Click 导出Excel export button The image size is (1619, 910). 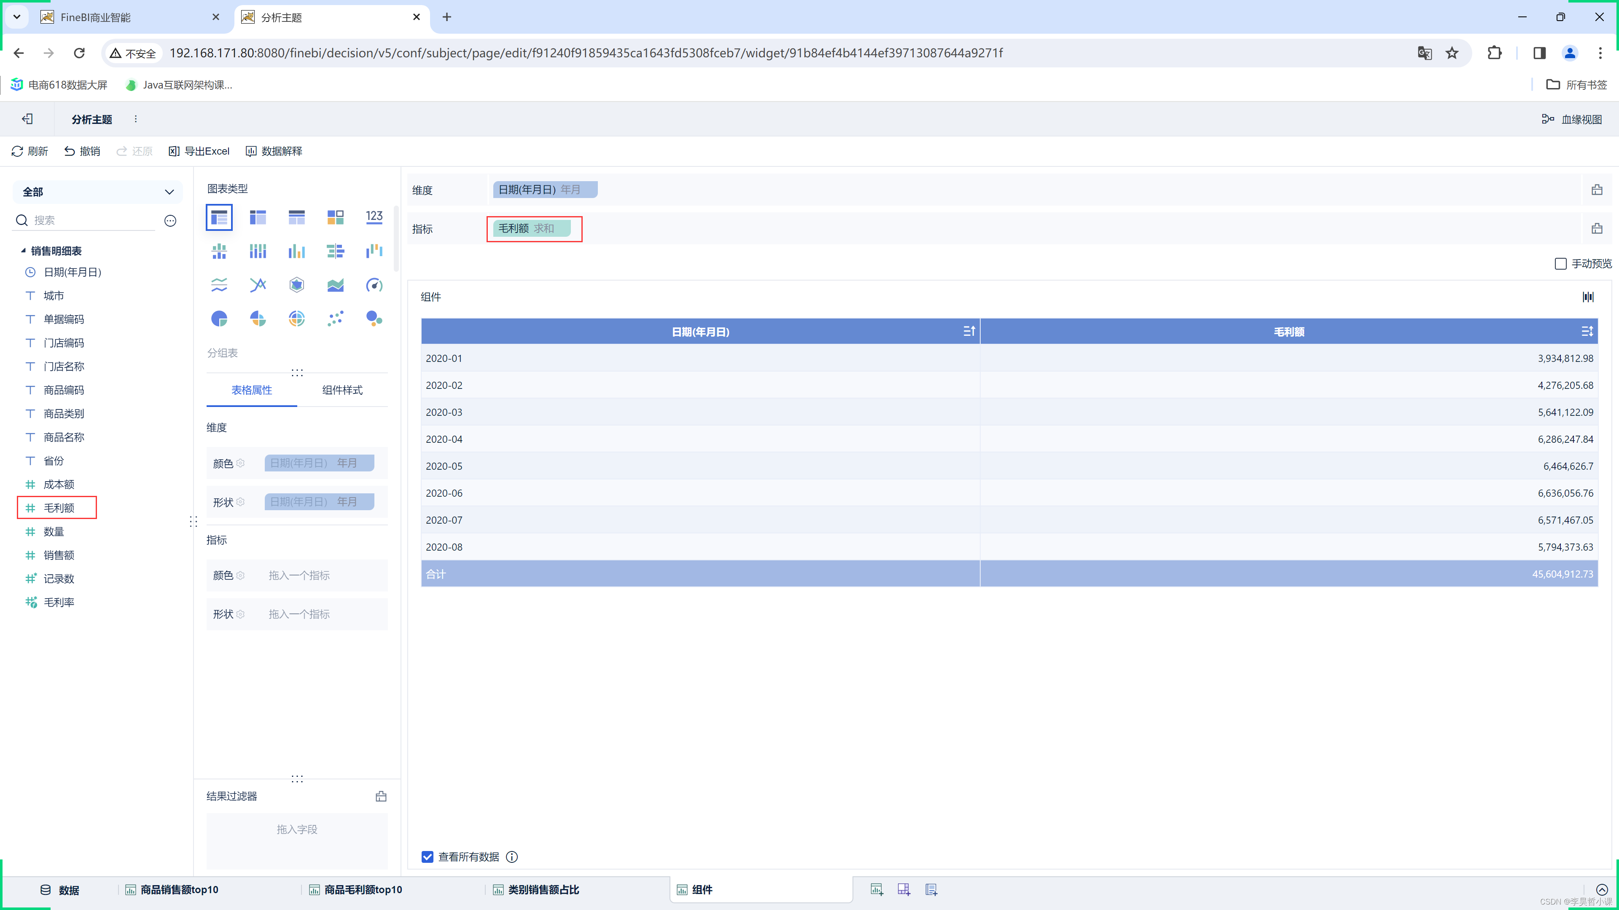point(199,151)
